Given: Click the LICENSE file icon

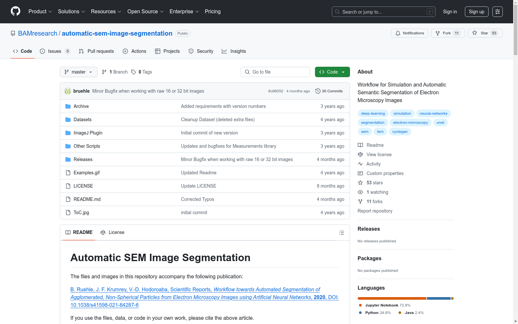Looking at the screenshot, I should tap(68, 186).
